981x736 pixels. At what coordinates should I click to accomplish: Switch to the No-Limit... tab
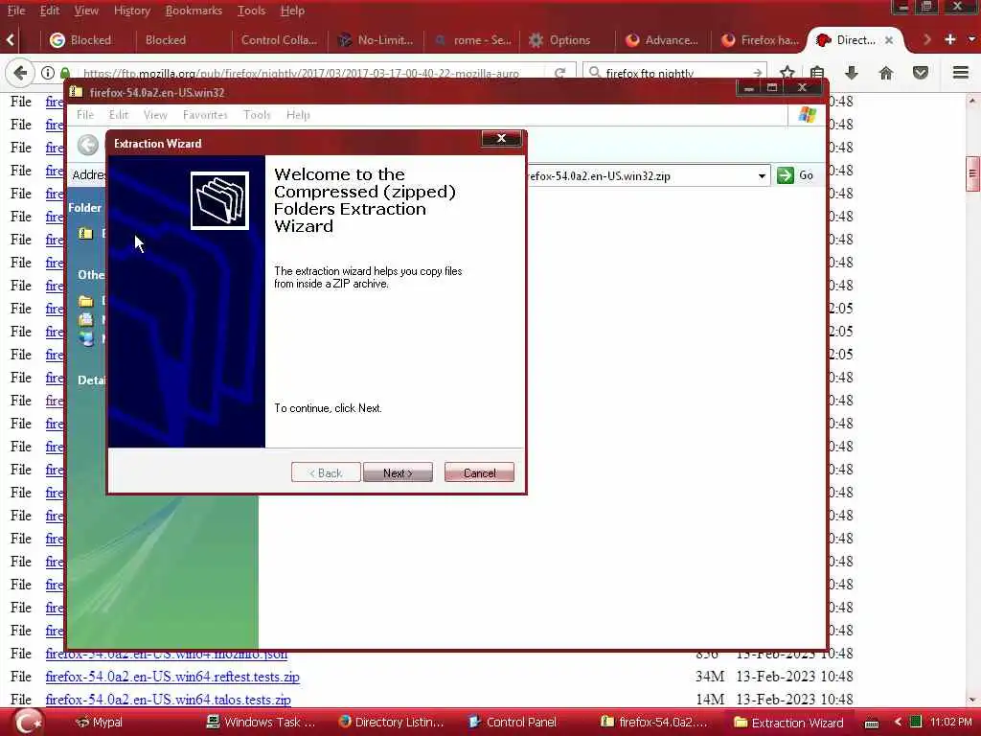[376, 40]
